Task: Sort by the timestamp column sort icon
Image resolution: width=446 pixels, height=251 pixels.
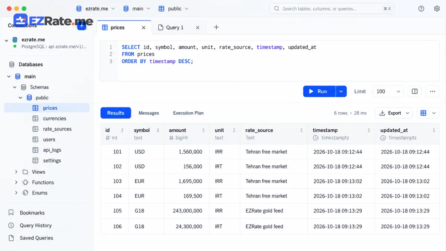Action: click(x=369, y=130)
